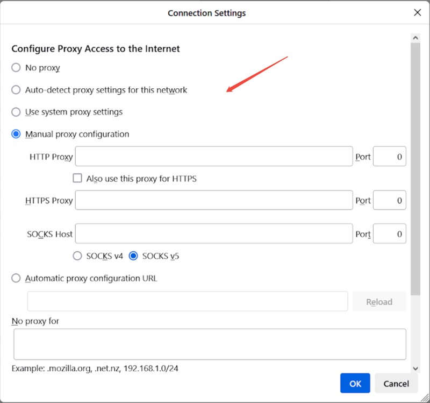Click the scrollbar down arrow

pyautogui.click(x=415, y=368)
